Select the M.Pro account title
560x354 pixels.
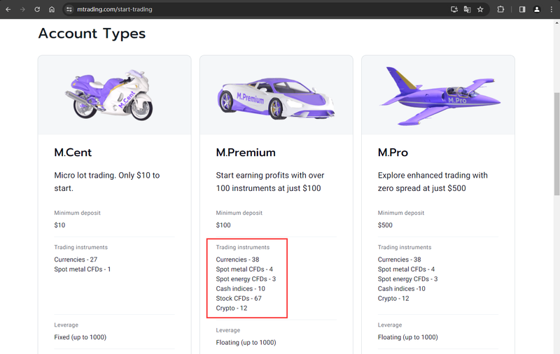pyautogui.click(x=393, y=153)
